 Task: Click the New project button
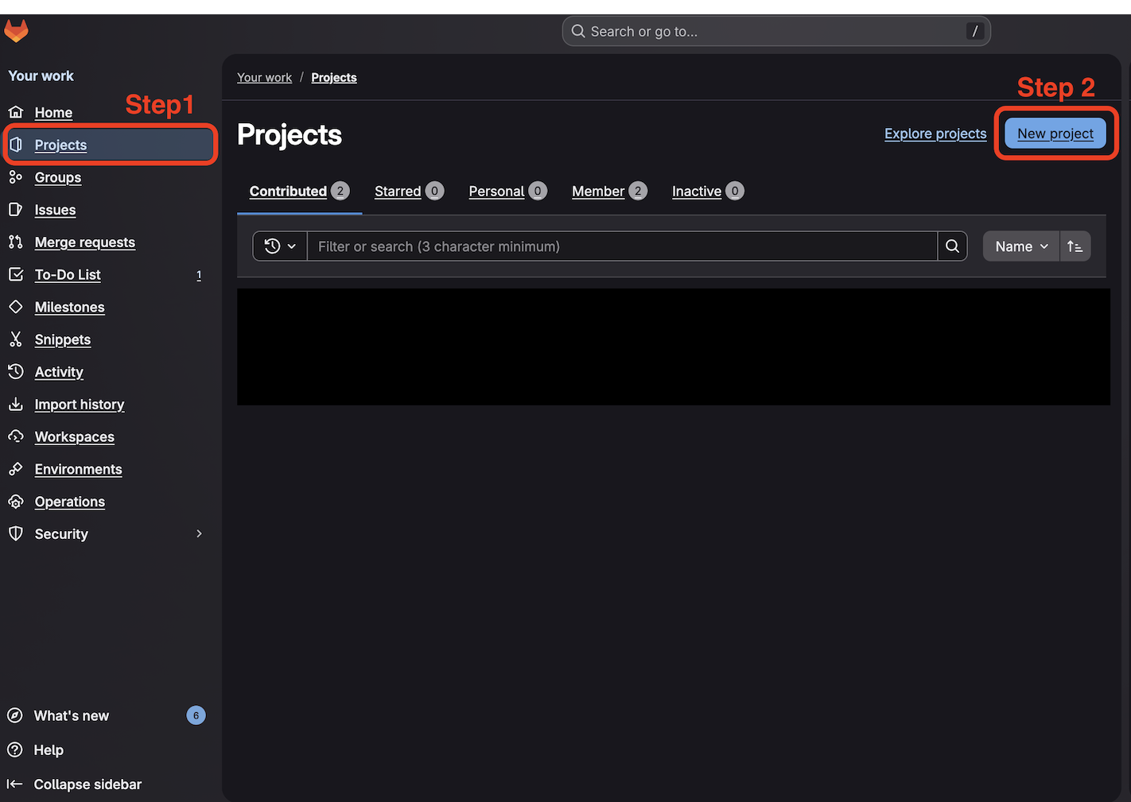point(1055,134)
